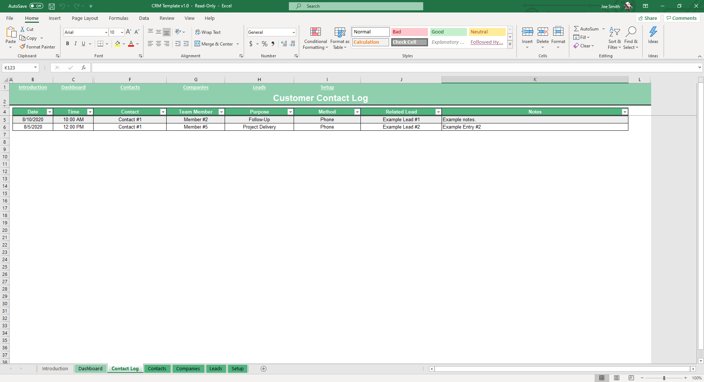Open Find & Select magnifier
This screenshot has height=382, width=704.
[631, 38]
